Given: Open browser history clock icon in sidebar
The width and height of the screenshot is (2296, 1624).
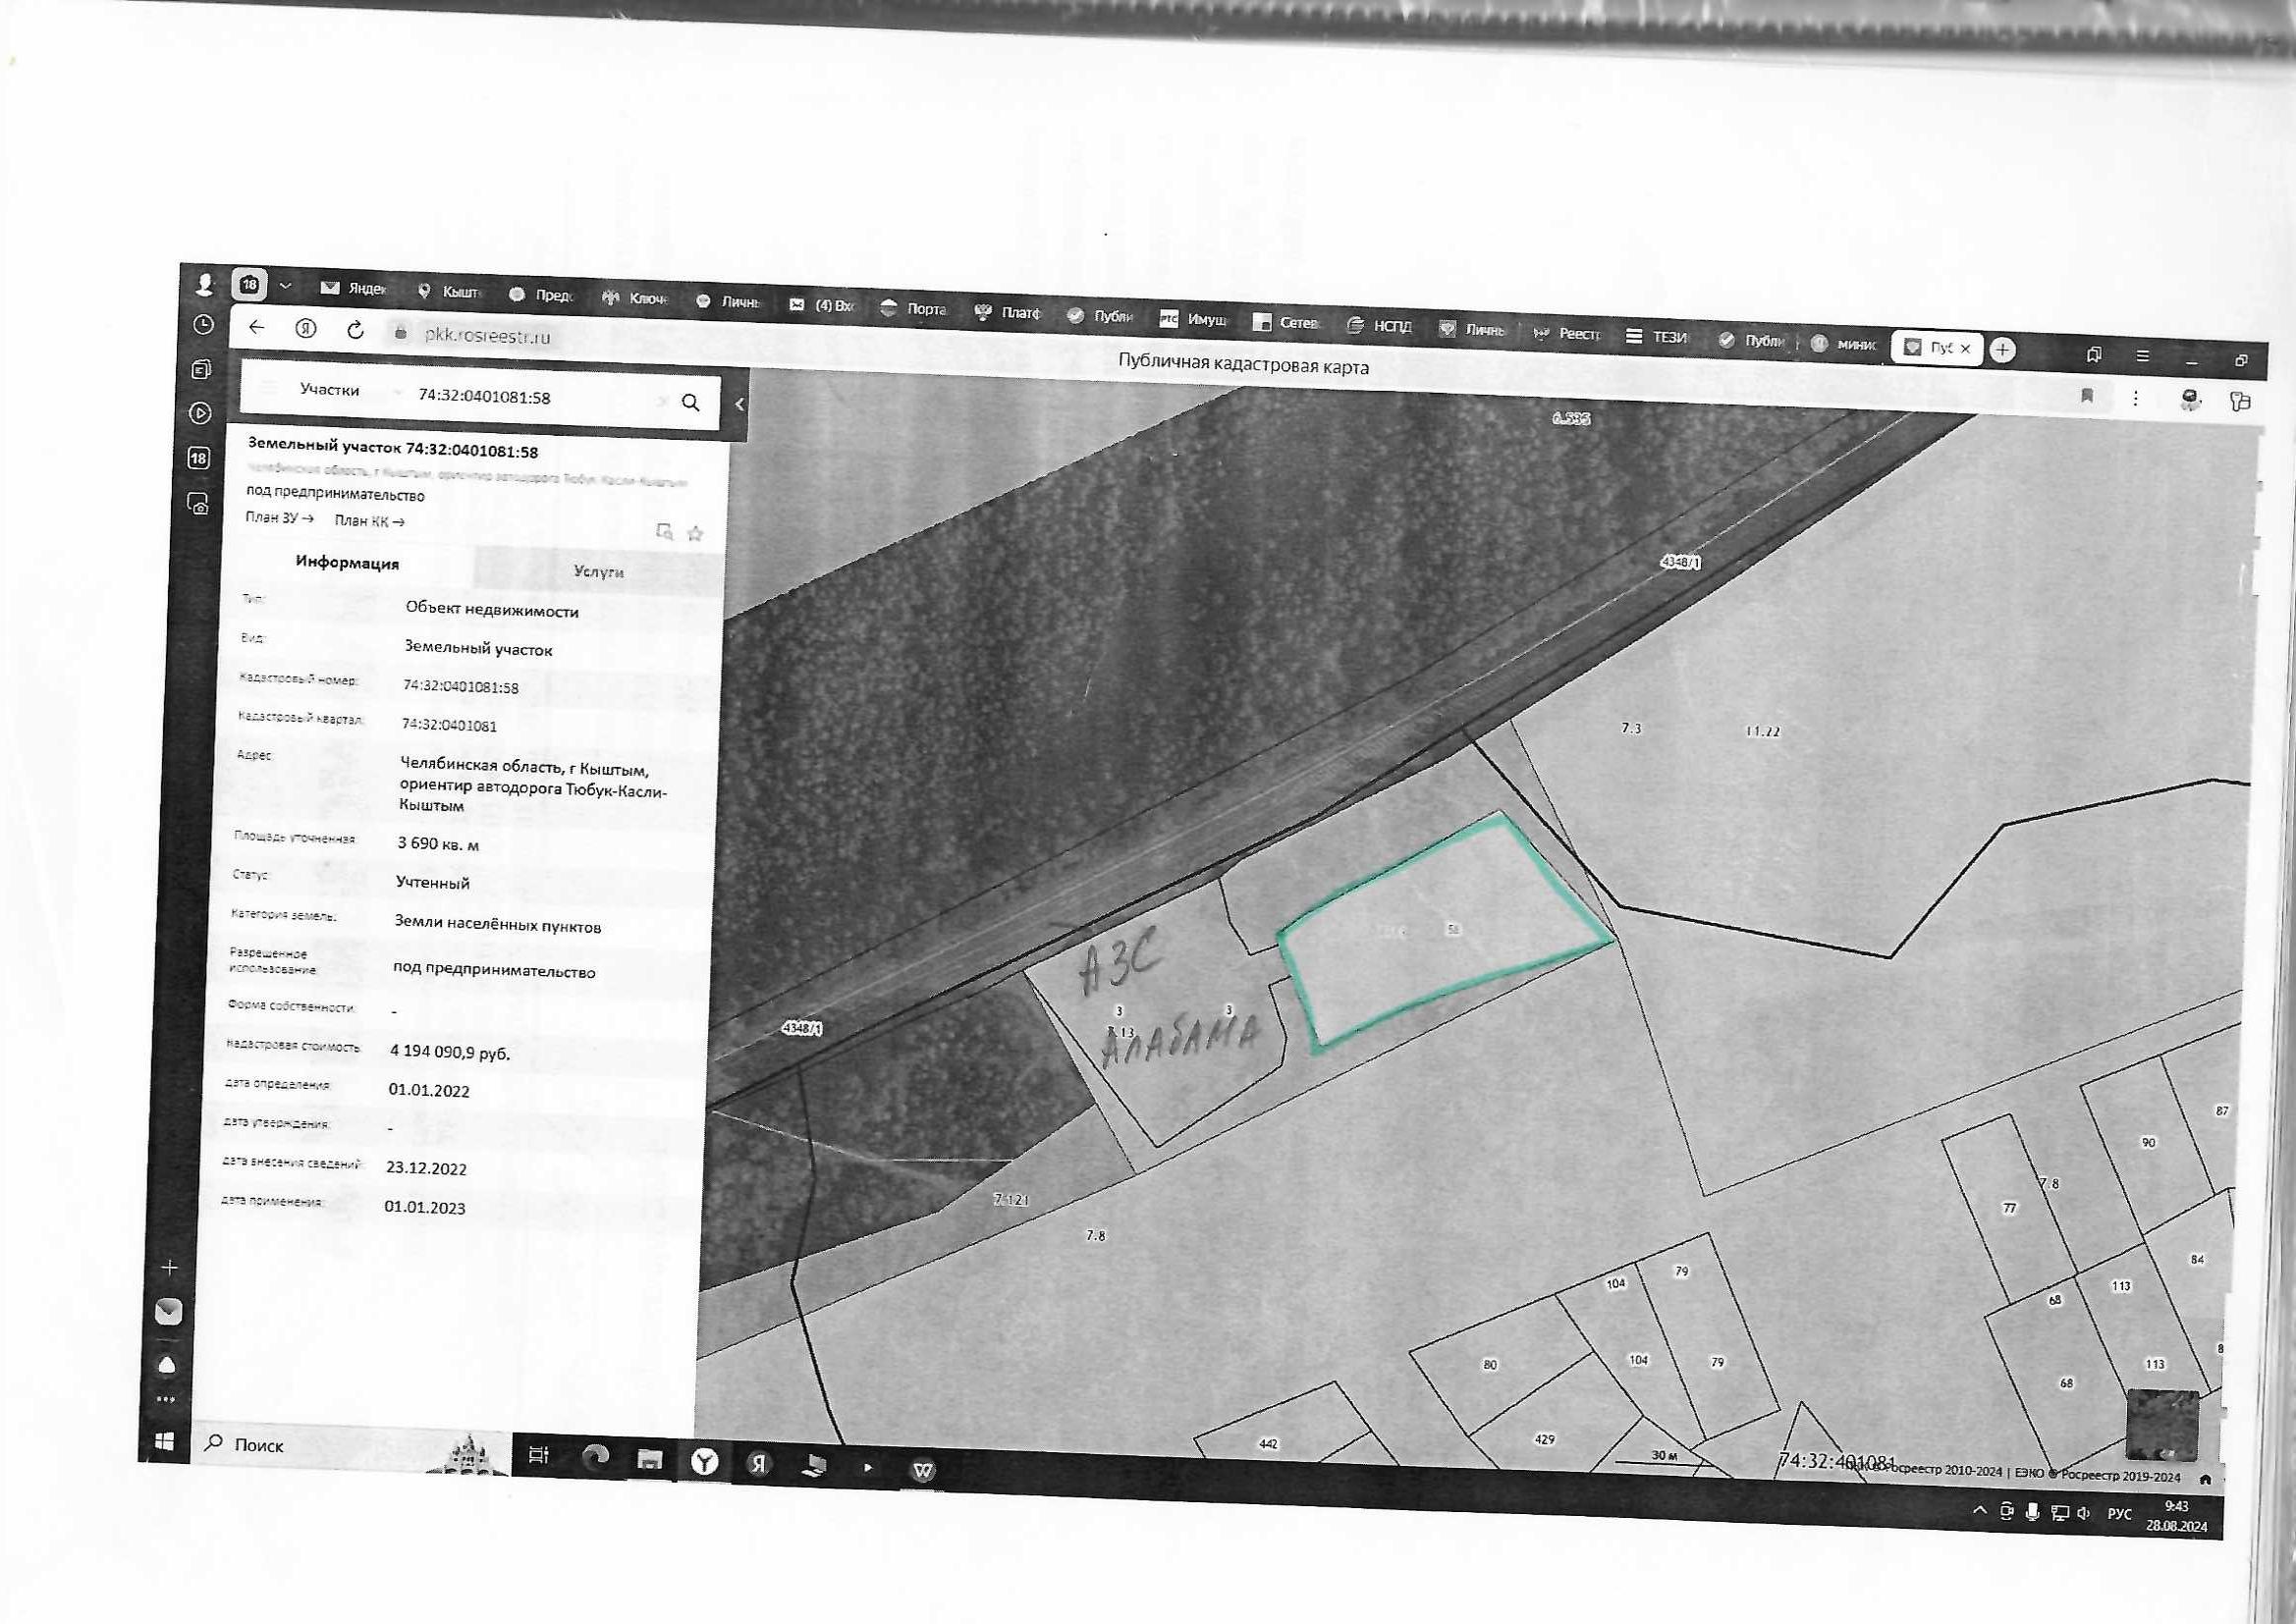Looking at the screenshot, I should (203, 325).
